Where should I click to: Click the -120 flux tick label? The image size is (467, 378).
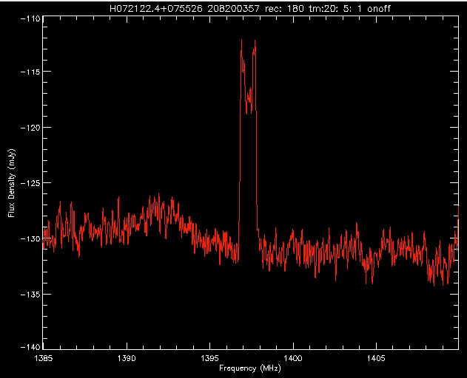click(30, 127)
